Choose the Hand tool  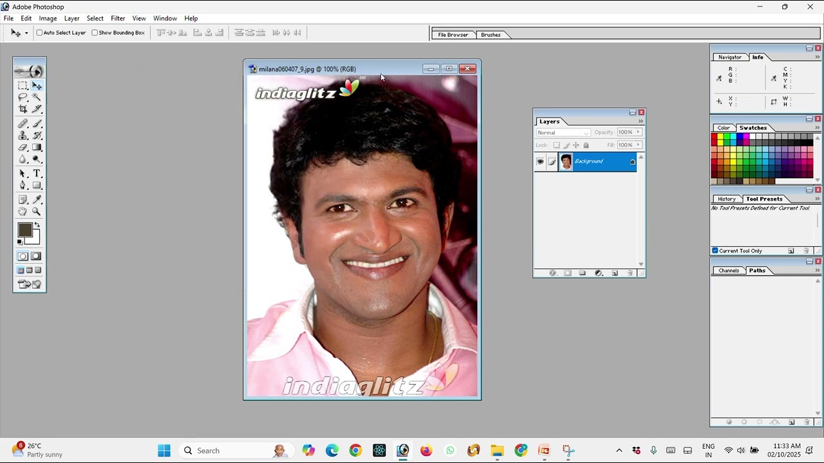coord(23,212)
